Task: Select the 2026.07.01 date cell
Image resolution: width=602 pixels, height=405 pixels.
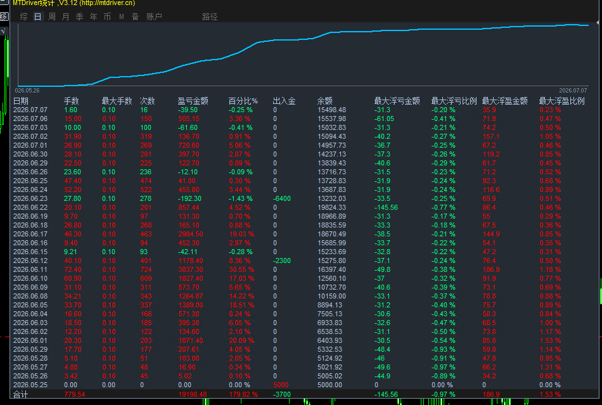Action: click(30, 145)
